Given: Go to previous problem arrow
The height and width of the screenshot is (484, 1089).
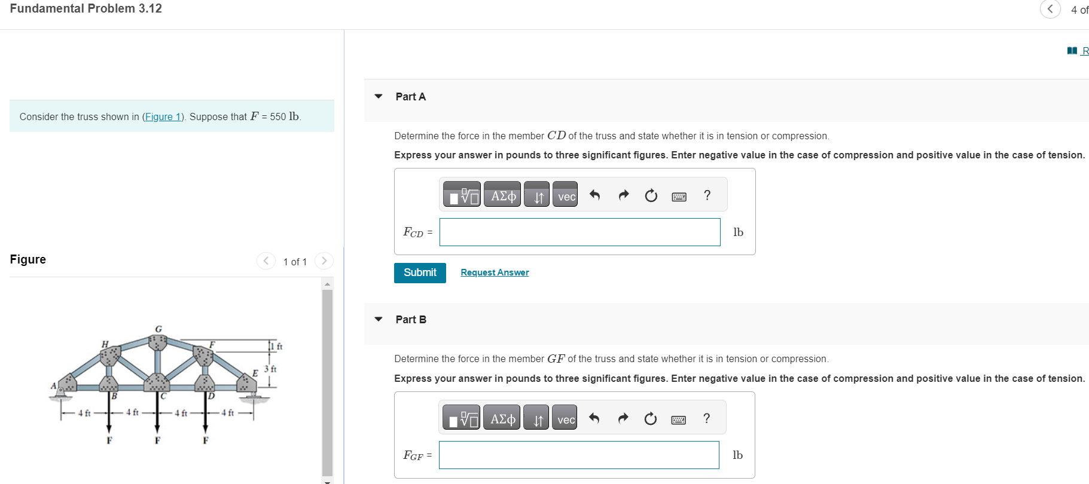Looking at the screenshot, I should tap(1050, 9).
